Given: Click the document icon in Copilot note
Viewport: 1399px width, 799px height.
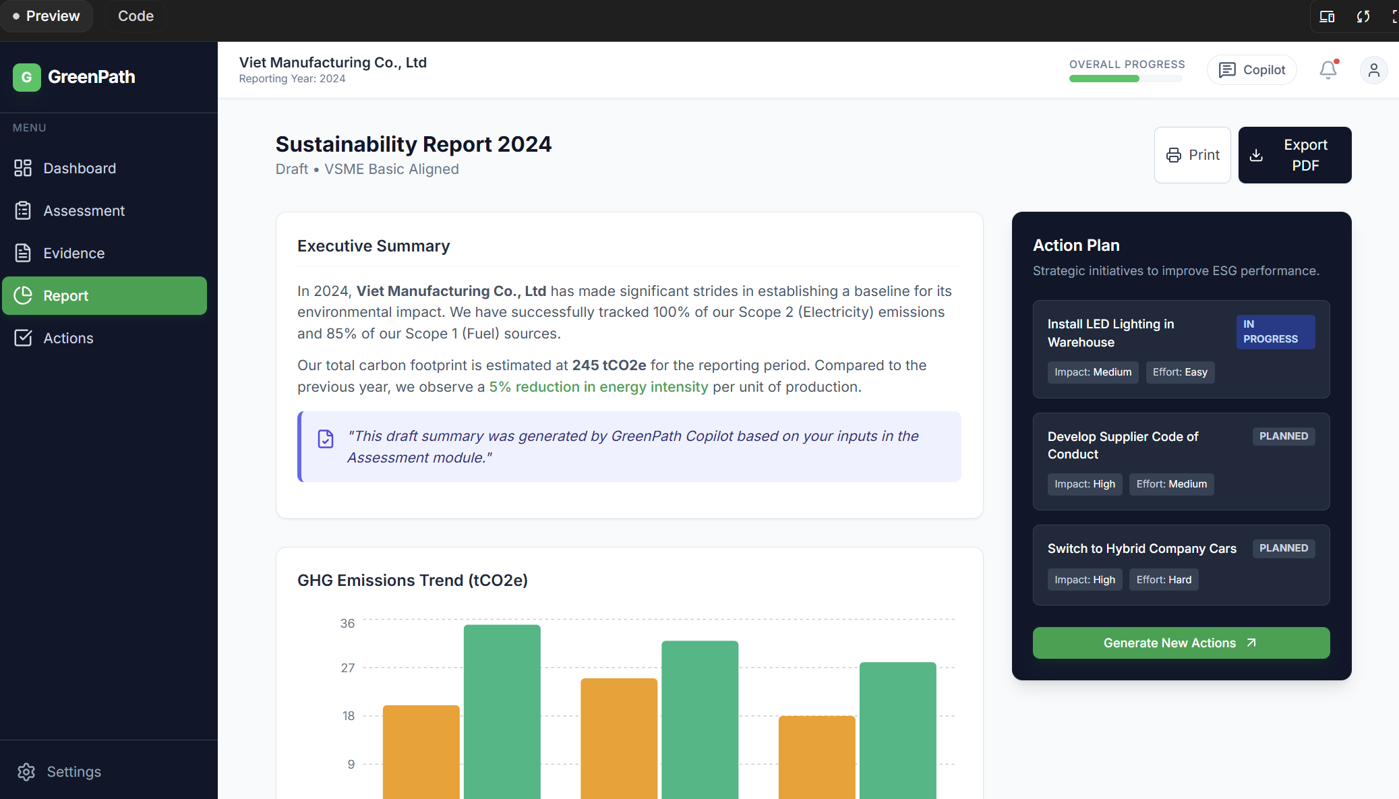Looking at the screenshot, I should (326, 439).
